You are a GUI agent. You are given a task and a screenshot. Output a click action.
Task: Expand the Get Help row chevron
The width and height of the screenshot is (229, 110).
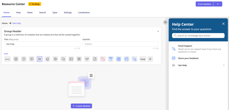(x=224, y=65)
